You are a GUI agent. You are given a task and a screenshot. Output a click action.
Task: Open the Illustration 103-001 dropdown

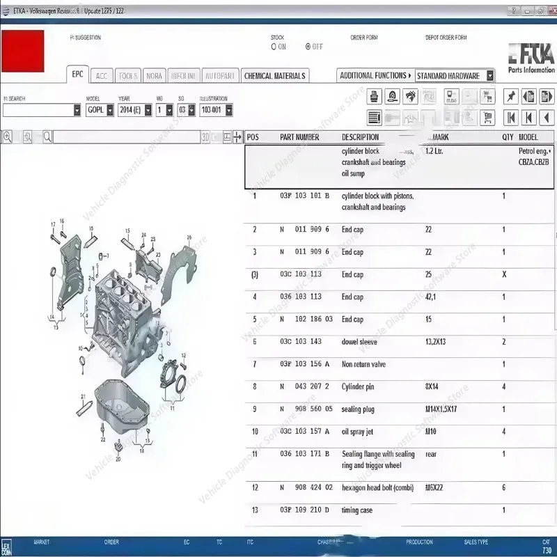(229, 110)
